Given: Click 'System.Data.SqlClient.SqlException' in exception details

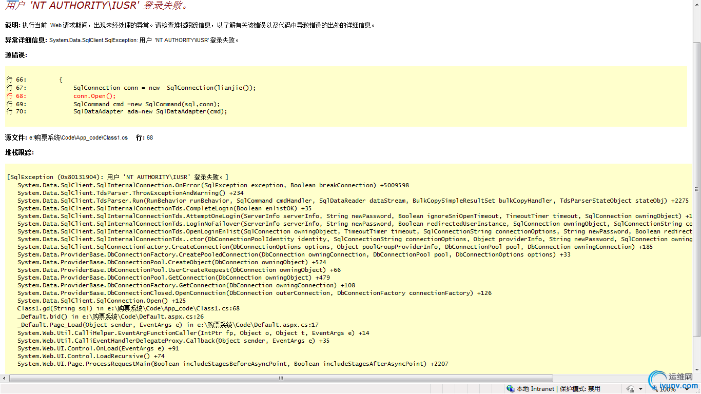Looking at the screenshot, I should (93, 40).
